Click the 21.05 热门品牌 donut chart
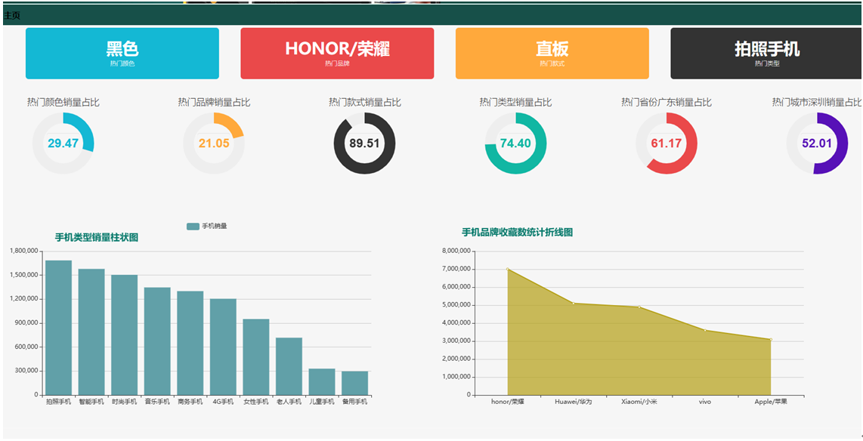 [214, 143]
